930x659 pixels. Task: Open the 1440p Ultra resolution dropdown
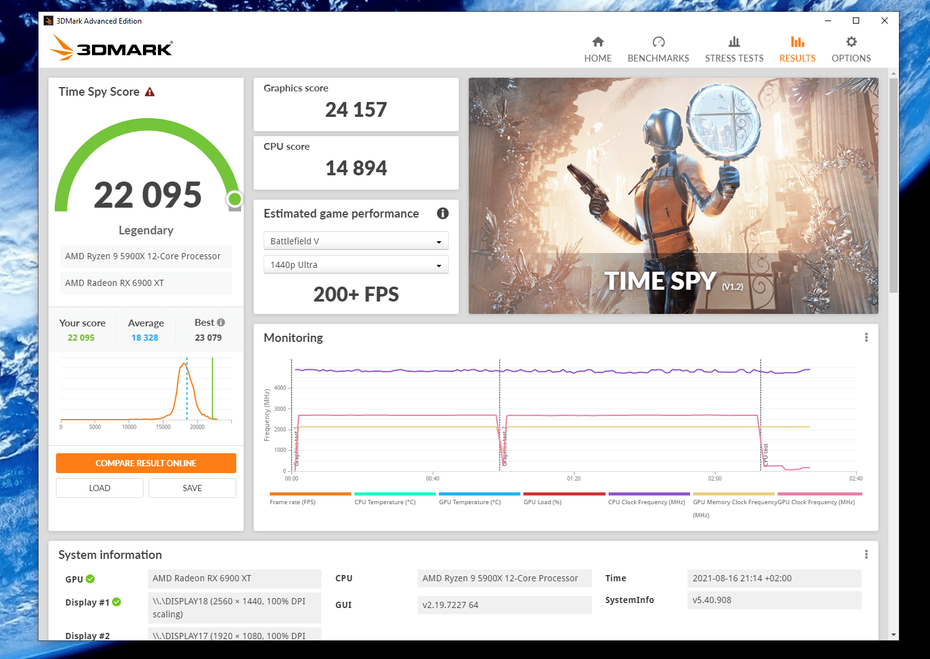click(356, 264)
